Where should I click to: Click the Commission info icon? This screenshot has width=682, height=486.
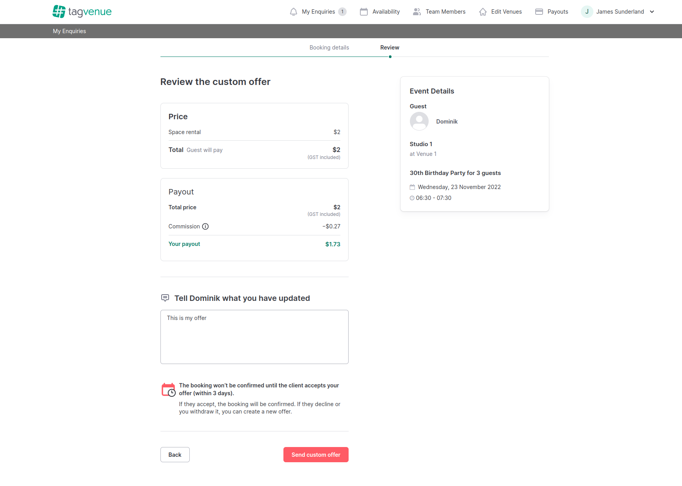205,226
